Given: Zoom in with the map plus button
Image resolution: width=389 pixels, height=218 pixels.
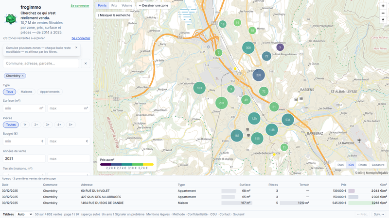Looking at the screenshot, I should [x=383, y=6].
